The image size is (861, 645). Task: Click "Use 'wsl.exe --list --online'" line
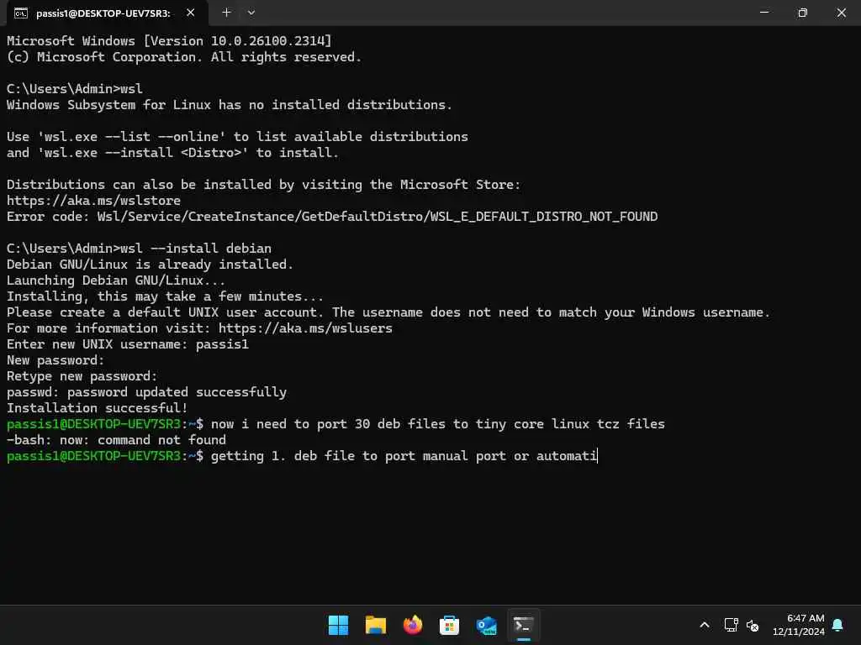[237, 137]
